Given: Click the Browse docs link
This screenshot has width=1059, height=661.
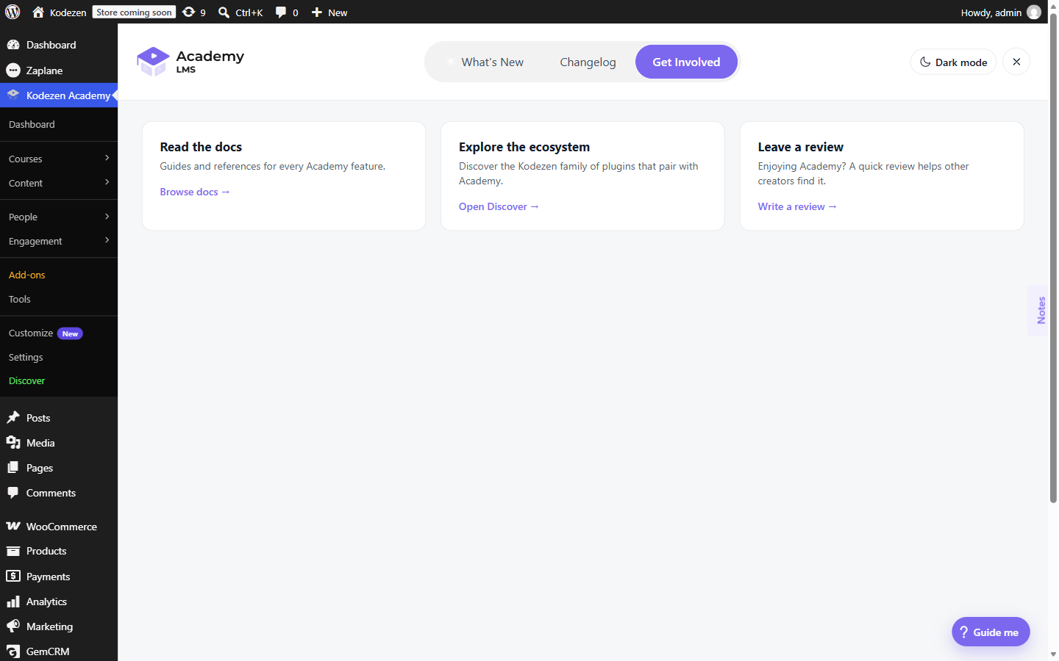Looking at the screenshot, I should tap(195, 192).
